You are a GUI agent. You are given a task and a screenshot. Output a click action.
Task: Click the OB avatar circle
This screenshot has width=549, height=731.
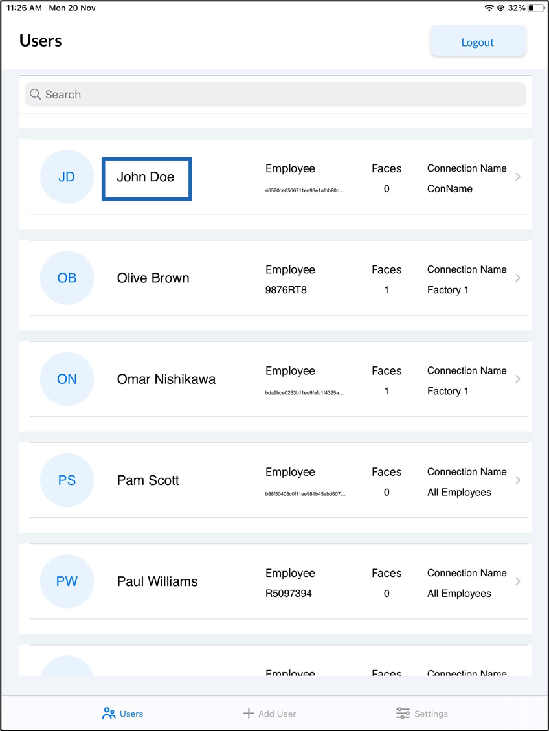click(x=67, y=278)
